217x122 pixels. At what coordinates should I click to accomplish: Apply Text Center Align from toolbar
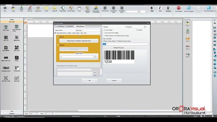point(114,9)
